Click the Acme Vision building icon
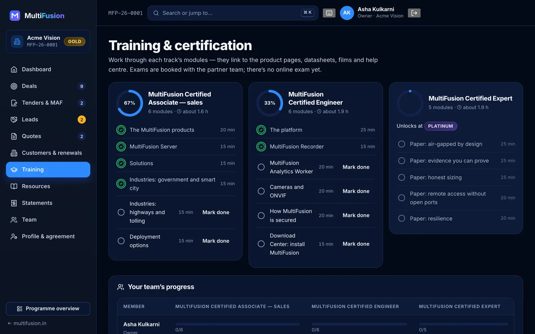 click(x=17, y=41)
